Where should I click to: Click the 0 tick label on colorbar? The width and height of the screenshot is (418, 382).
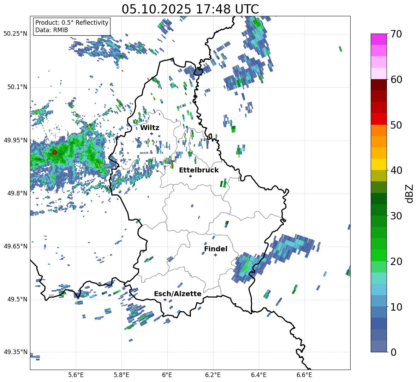pos(393,352)
